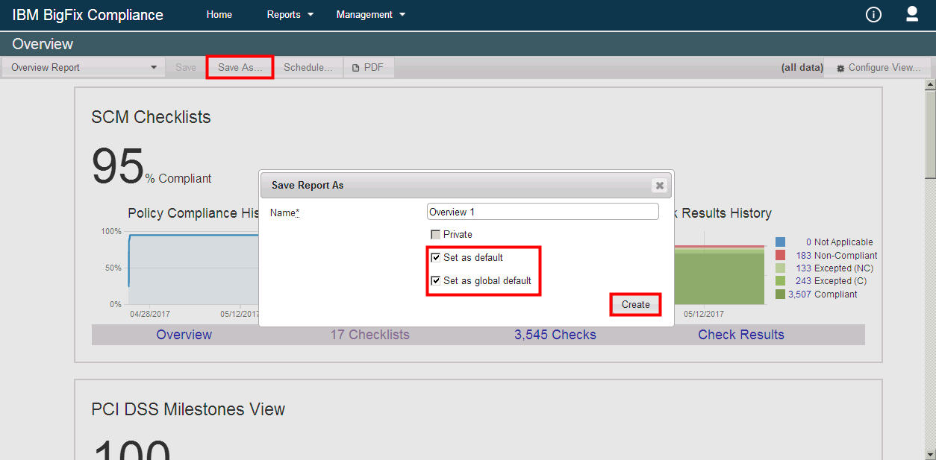Open the Overview Report dropdown
The image size is (936, 460).
[84, 67]
